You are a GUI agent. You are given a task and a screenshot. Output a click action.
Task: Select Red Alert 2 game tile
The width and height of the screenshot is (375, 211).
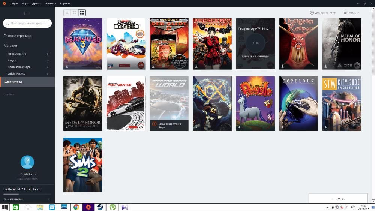click(x=169, y=44)
